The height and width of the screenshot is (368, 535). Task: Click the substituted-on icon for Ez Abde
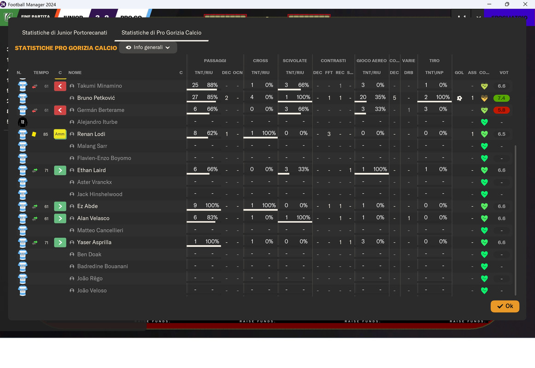point(60,206)
